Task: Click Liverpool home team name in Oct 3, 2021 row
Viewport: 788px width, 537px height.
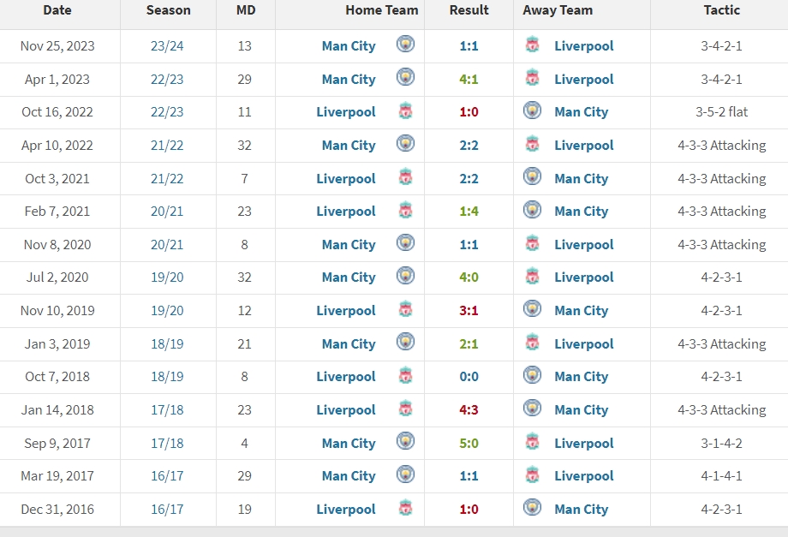Action: [346, 179]
